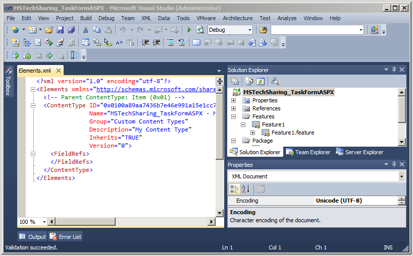Open the Analyze menu

287,18
